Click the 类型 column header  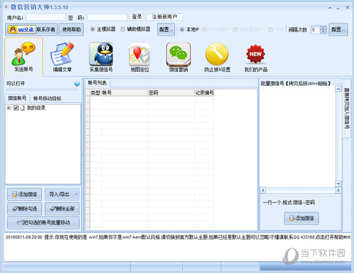95,93
